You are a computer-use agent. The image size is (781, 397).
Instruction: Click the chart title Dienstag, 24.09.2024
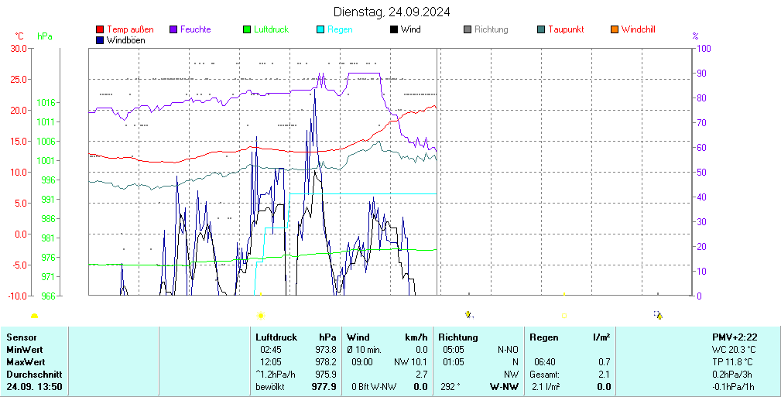pyautogui.click(x=392, y=12)
